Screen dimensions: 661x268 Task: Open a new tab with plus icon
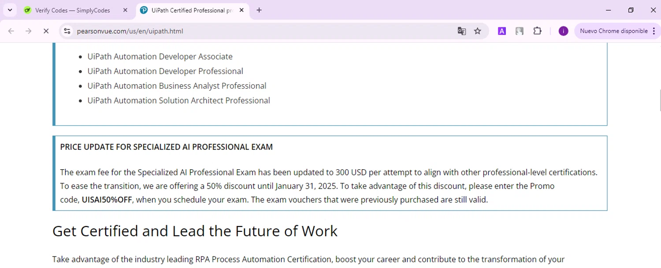click(259, 10)
